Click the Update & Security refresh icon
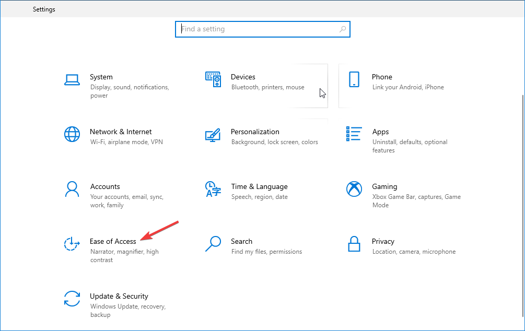525x331 pixels. pyautogui.click(x=72, y=299)
